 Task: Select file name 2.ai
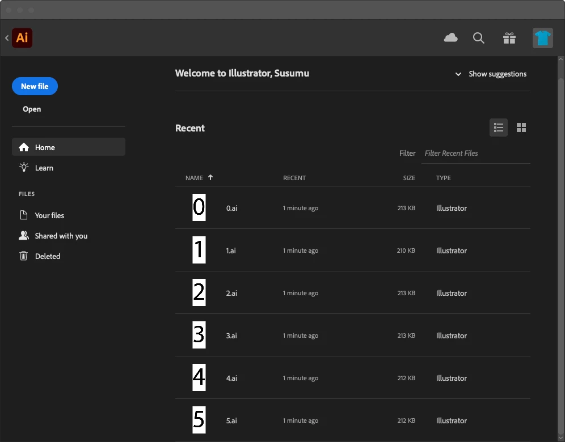231,293
